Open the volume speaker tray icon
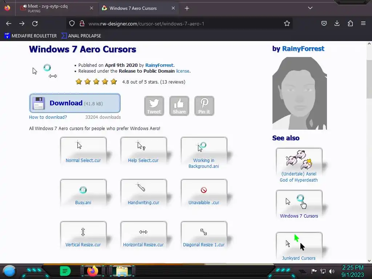Image resolution: width=372 pixels, height=279 pixels. 332,271
